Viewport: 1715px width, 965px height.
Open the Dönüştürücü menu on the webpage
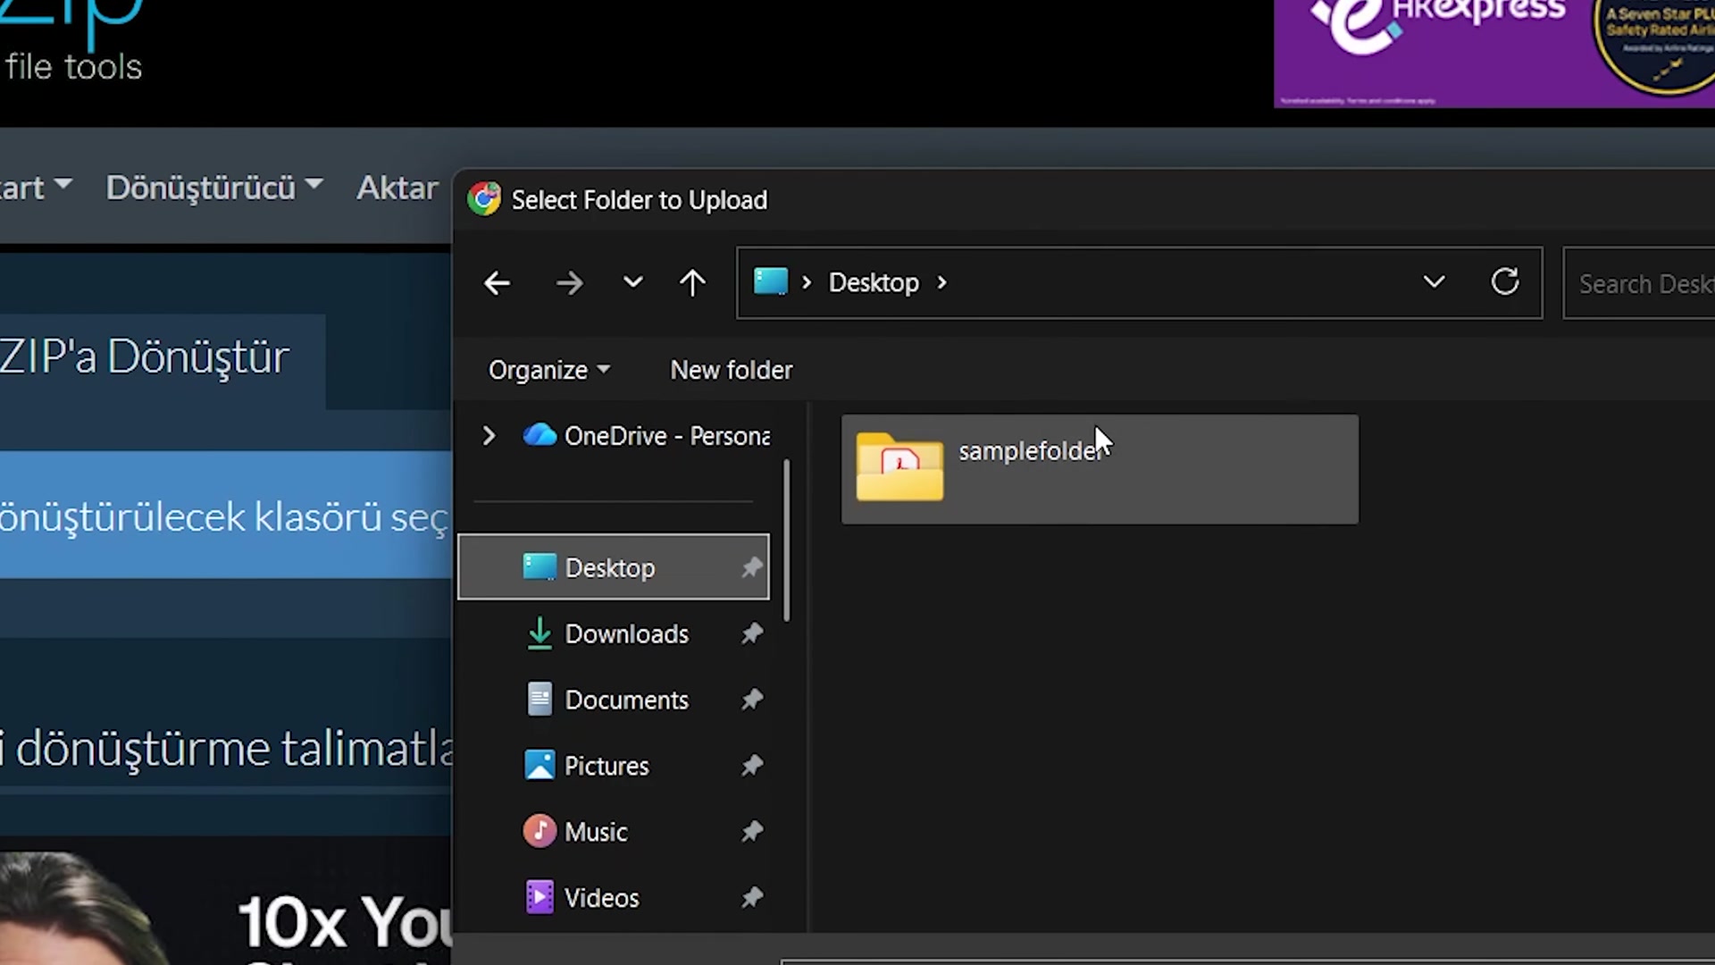[213, 188]
